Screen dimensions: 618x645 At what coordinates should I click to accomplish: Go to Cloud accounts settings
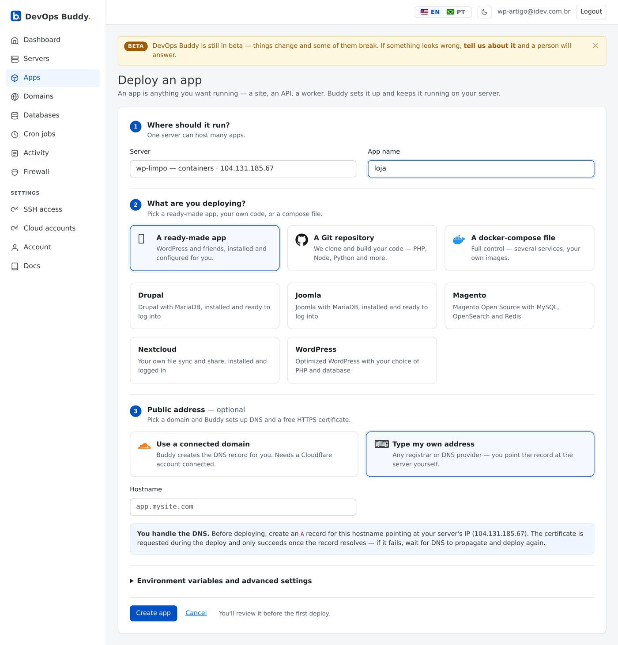[x=53, y=228]
